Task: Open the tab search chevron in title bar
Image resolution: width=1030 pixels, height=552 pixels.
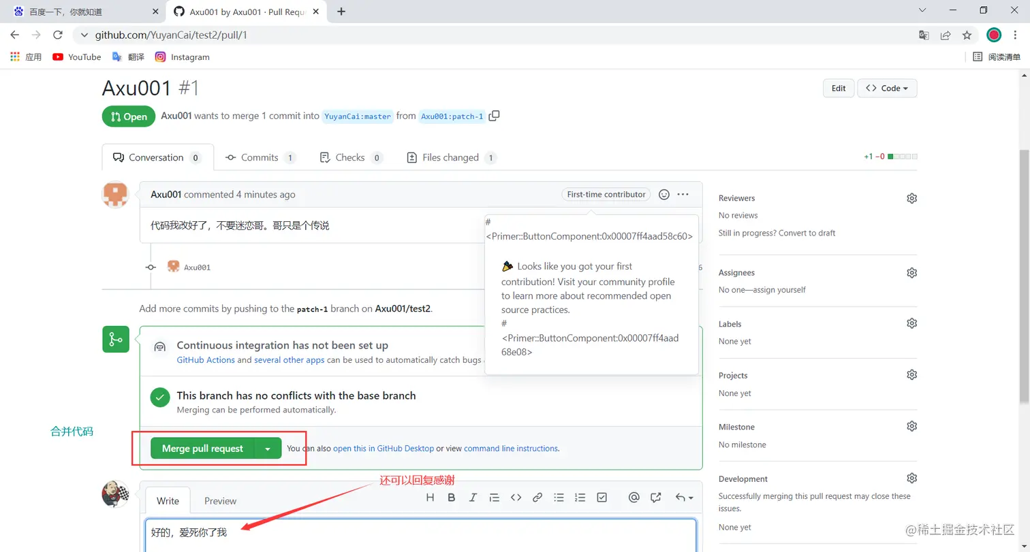Action: pyautogui.click(x=922, y=10)
